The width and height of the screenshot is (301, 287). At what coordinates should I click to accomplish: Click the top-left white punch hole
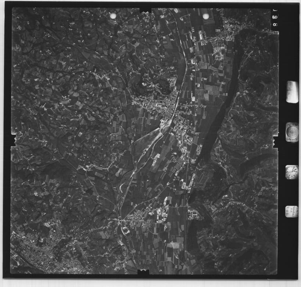click(x=113, y=16)
